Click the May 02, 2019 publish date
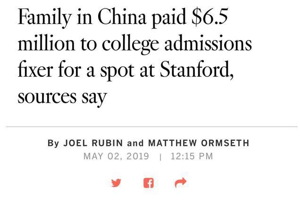300x202 pixels. tap(116, 156)
